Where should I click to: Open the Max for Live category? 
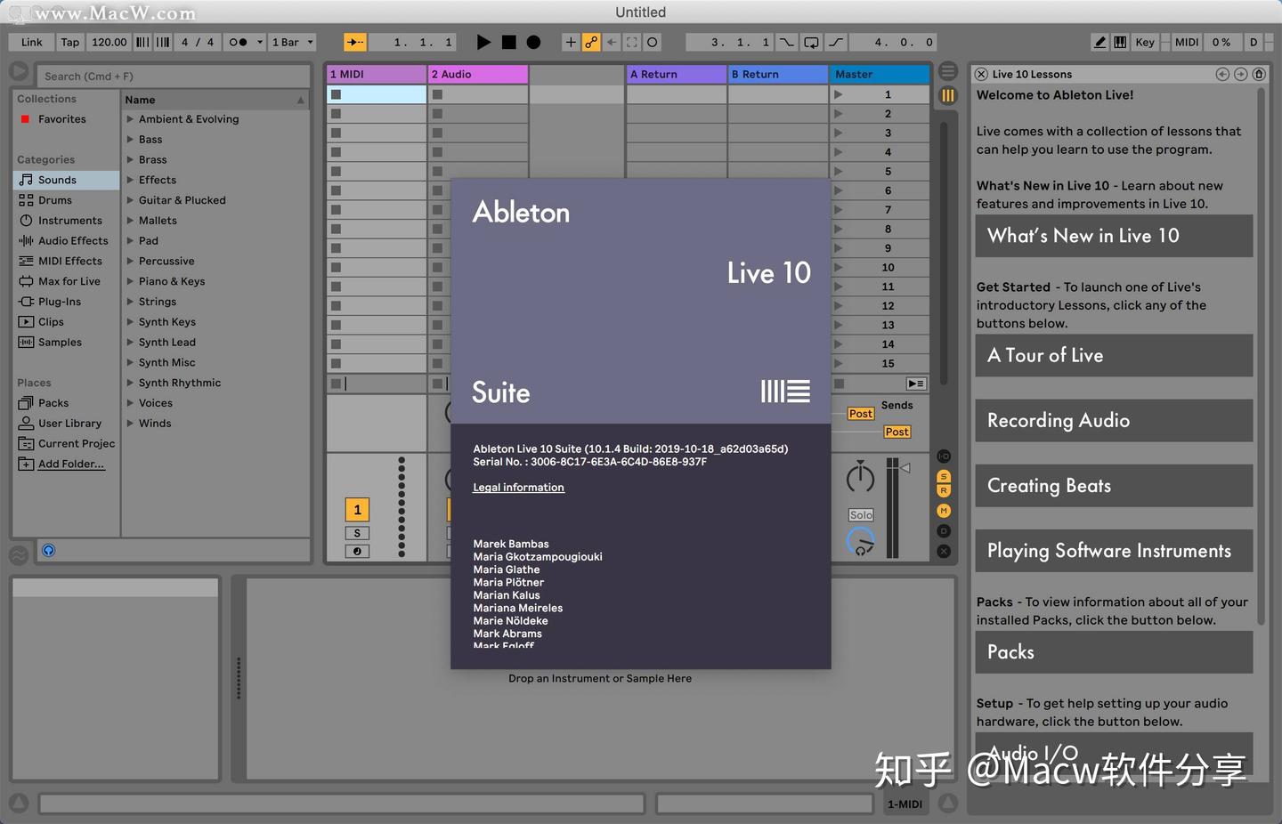tap(69, 281)
